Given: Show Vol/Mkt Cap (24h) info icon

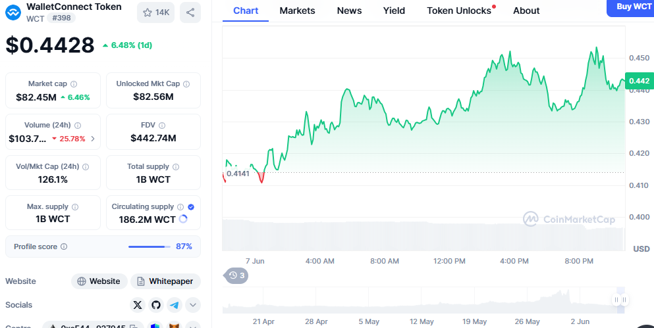Looking at the screenshot, I should (x=86, y=167).
